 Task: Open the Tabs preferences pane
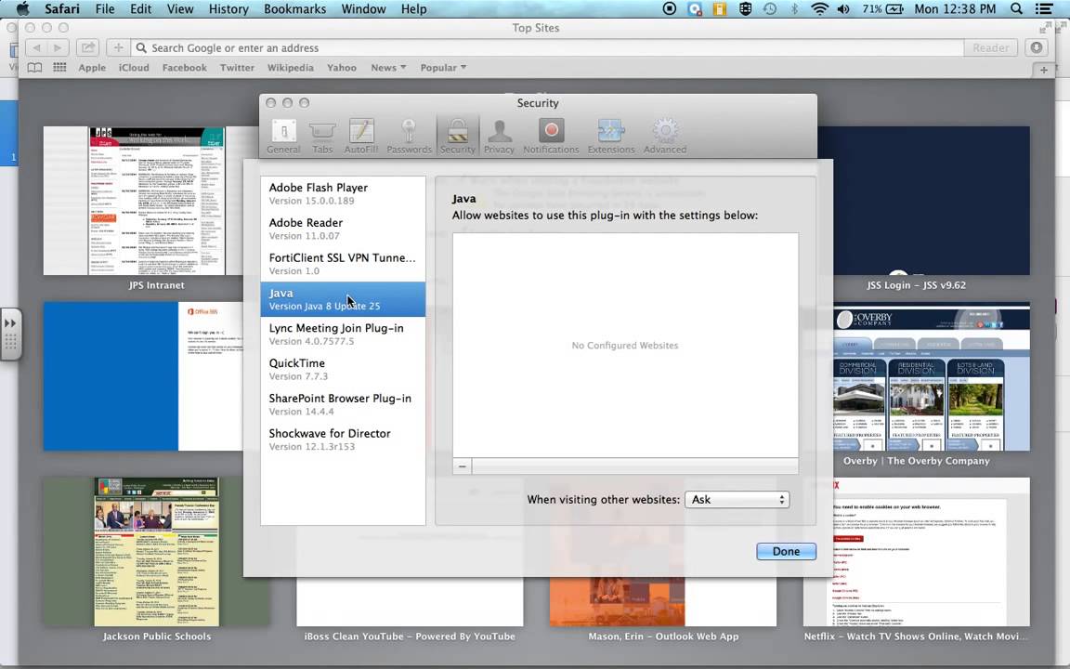point(322,136)
